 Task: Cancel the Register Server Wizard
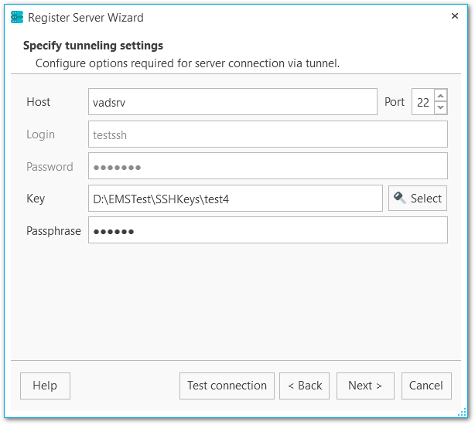pos(426,386)
